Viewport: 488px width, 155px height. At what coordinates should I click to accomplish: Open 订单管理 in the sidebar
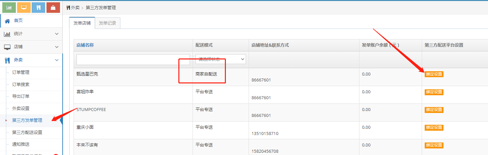pos(21,72)
